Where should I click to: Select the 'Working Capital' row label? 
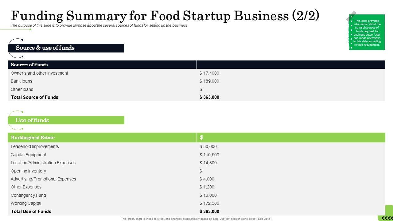click(x=26, y=203)
